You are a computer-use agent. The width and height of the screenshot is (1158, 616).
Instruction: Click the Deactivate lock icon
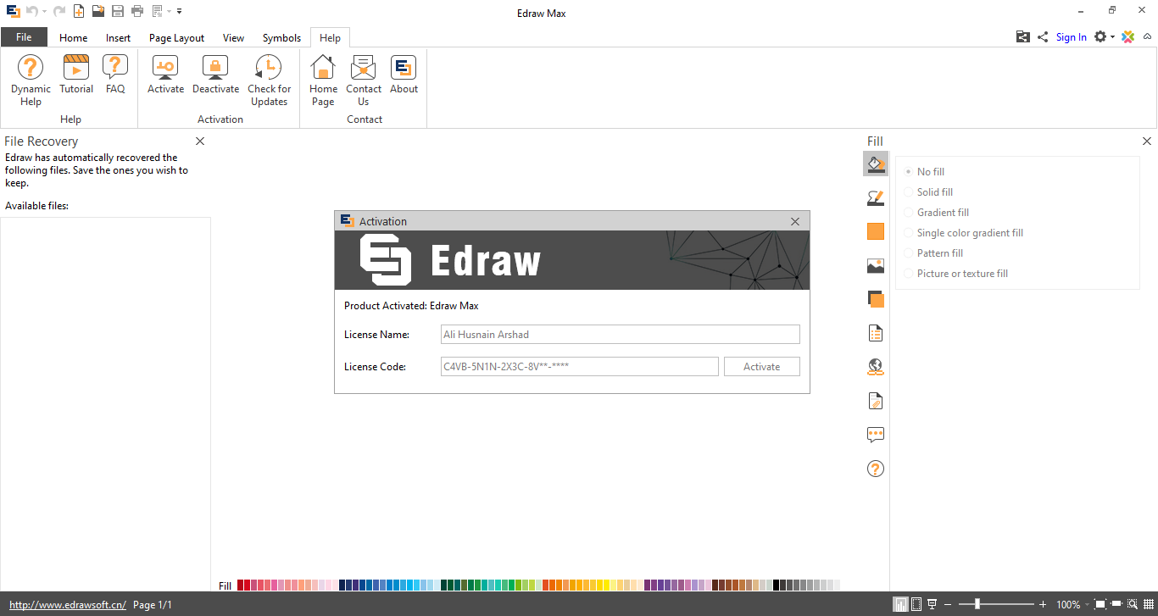(215, 75)
